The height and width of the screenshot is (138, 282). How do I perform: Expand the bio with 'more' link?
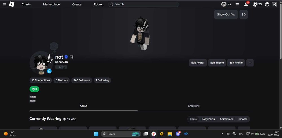pos(32,101)
